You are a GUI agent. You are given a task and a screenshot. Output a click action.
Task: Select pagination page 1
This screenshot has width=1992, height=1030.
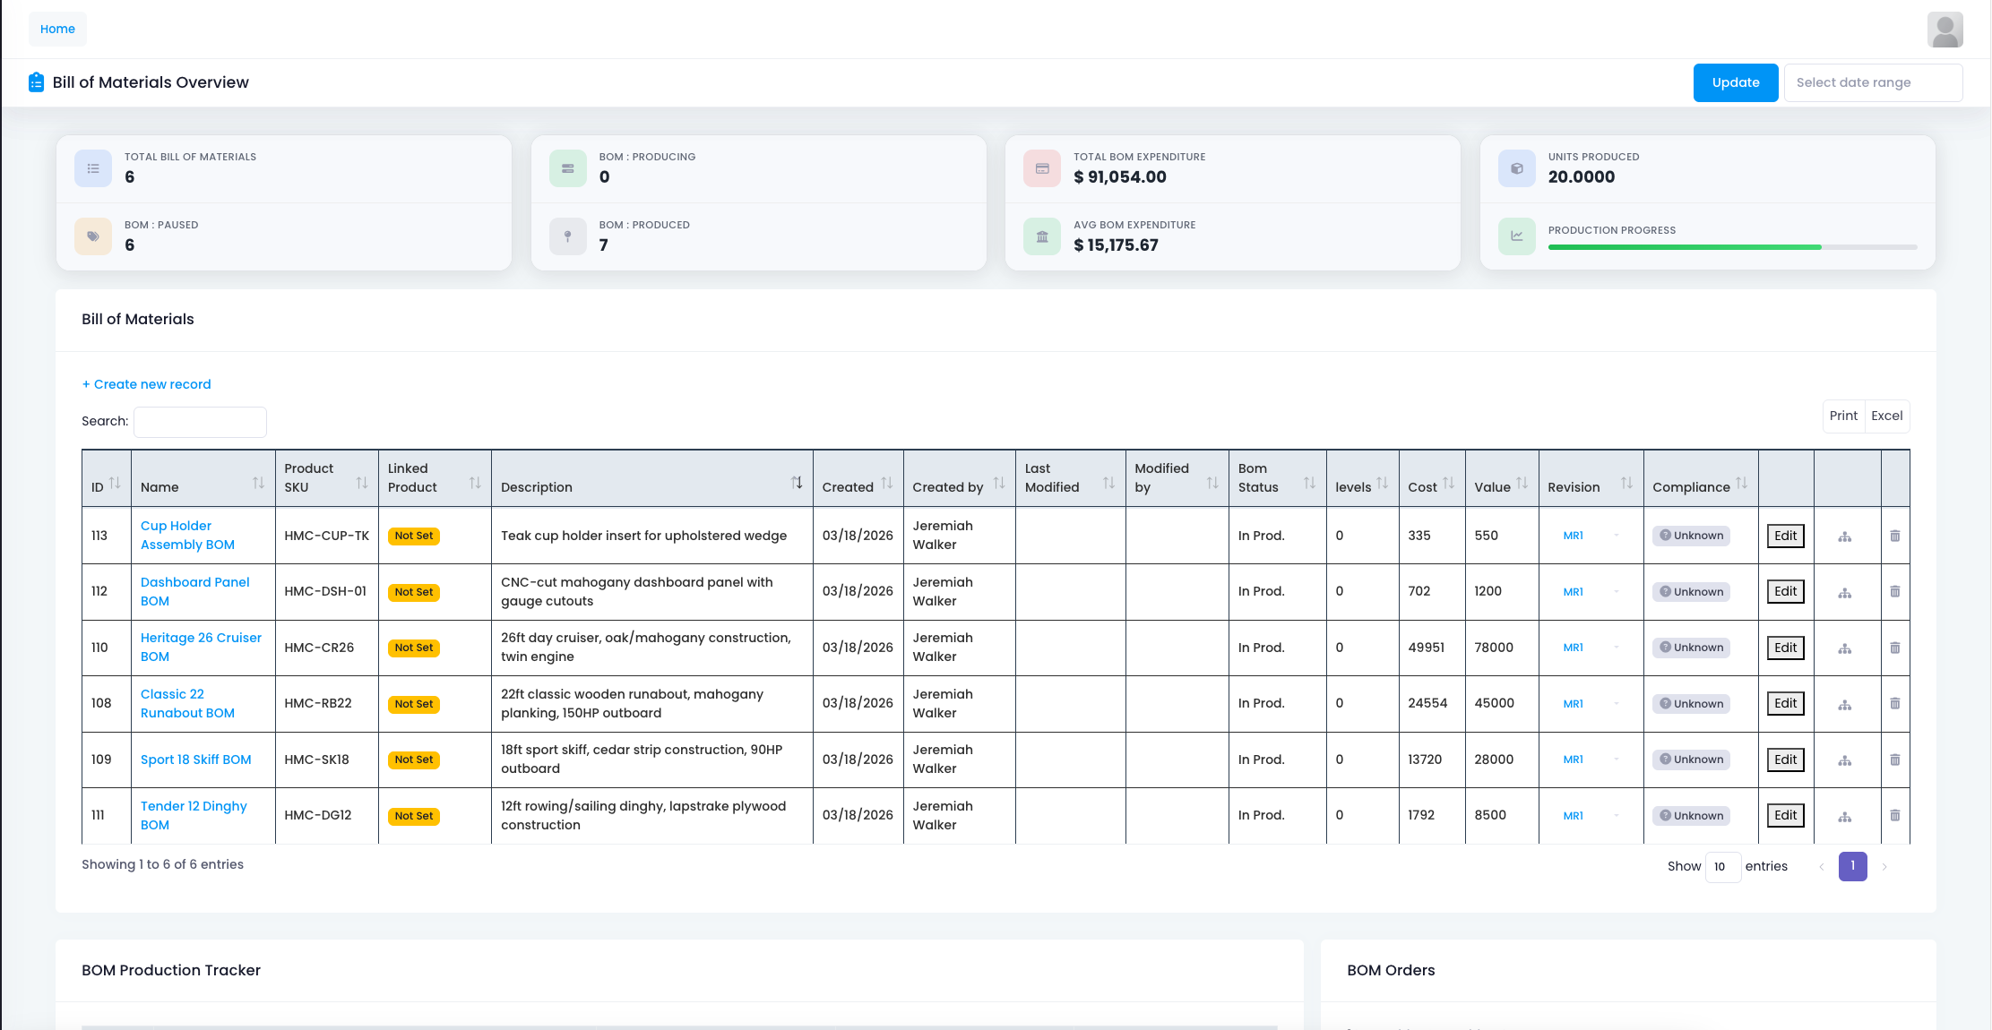click(x=1852, y=866)
